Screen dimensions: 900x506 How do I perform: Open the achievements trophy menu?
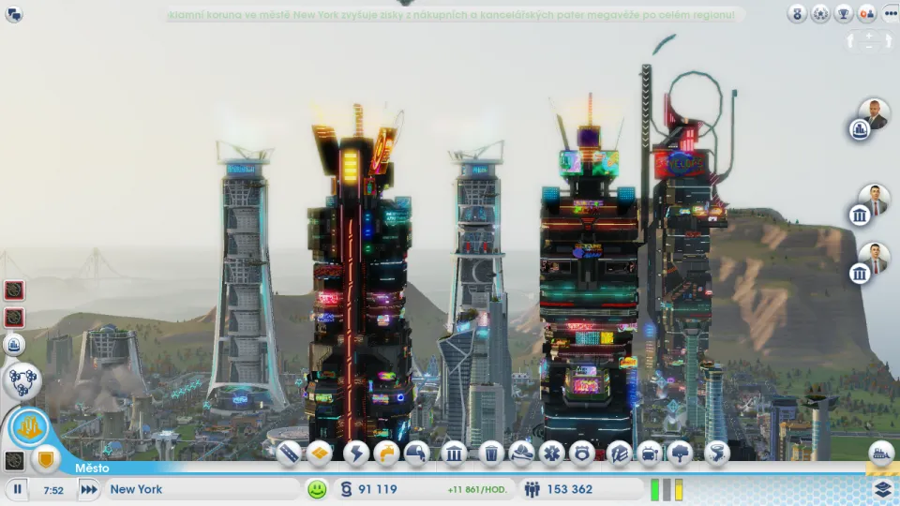[x=844, y=14]
